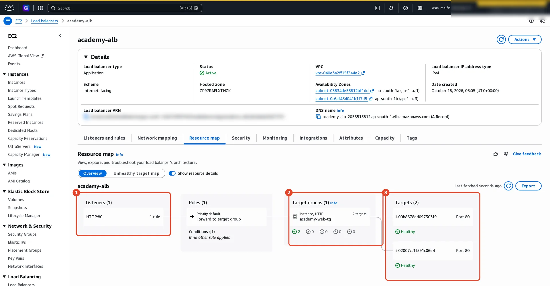Give thumbs up feedback

[496, 154]
